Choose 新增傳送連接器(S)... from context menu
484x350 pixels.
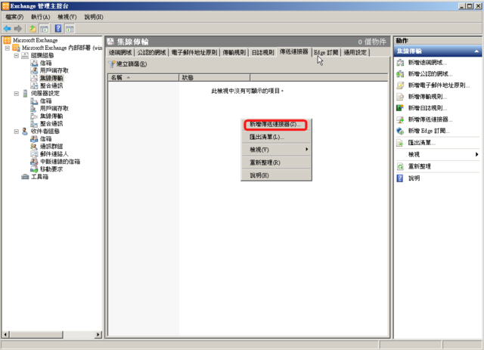click(275, 125)
